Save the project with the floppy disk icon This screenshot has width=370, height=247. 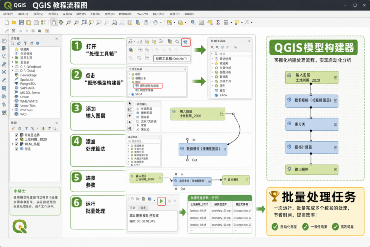click(21, 22)
